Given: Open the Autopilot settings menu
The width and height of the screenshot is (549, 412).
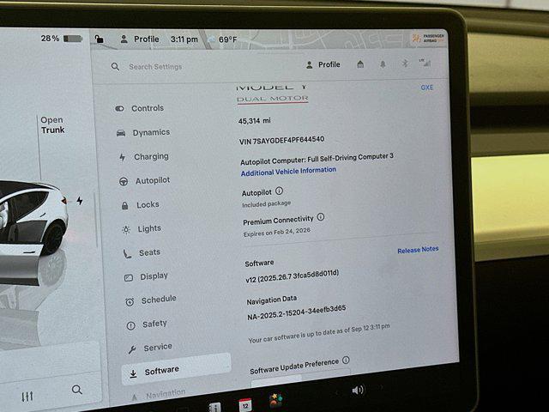Looking at the screenshot, I should 145,181.
